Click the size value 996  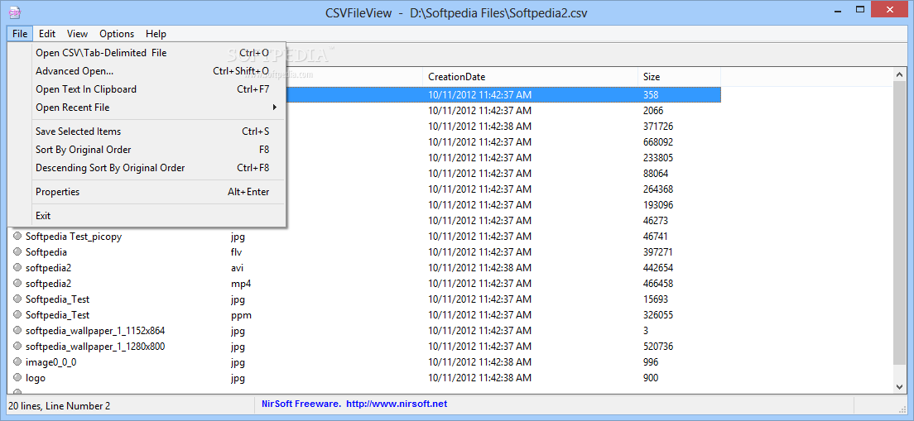pos(651,362)
